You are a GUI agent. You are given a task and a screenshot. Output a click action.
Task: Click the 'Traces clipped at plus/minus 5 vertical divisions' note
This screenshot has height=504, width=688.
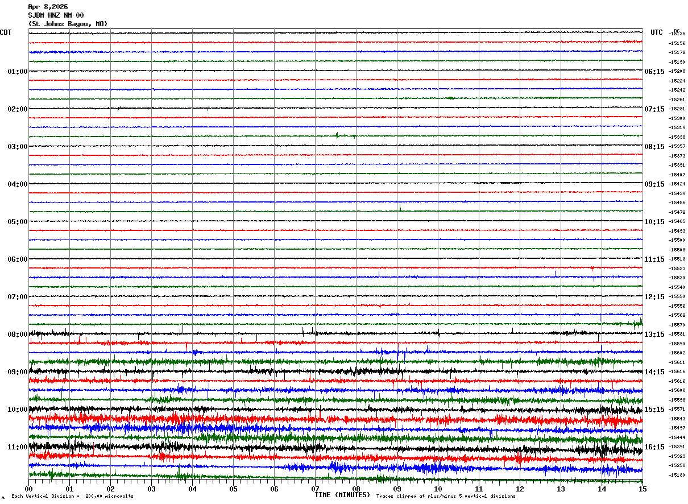[446, 496]
